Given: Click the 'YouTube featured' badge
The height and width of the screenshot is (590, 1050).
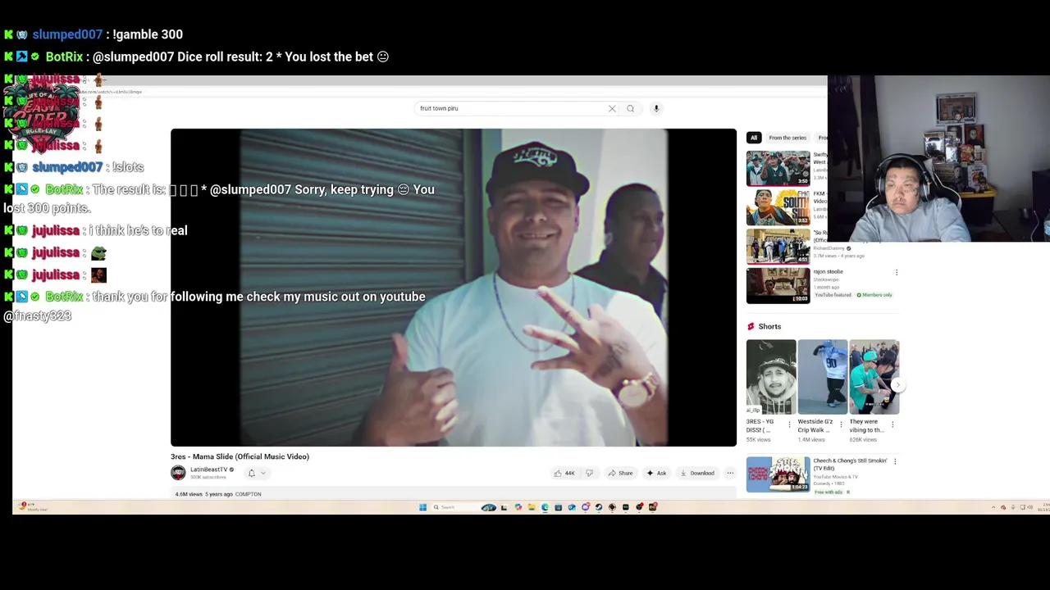Looking at the screenshot, I should click(x=833, y=295).
